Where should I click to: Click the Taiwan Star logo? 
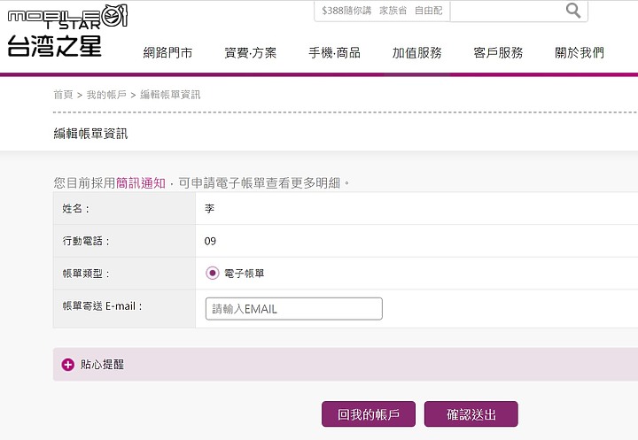(x=67, y=31)
